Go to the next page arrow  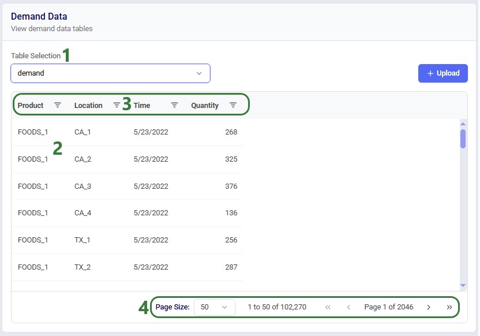tap(429, 307)
